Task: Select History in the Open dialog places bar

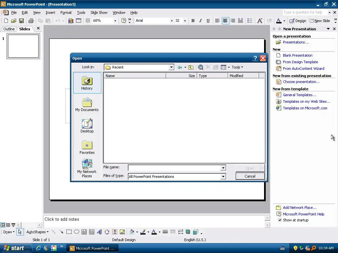Action: [x=87, y=83]
